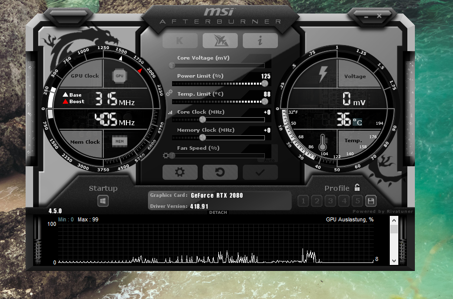
Task: Click the monitor graph scrollbar thumb
Action: click(x=394, y=229)
